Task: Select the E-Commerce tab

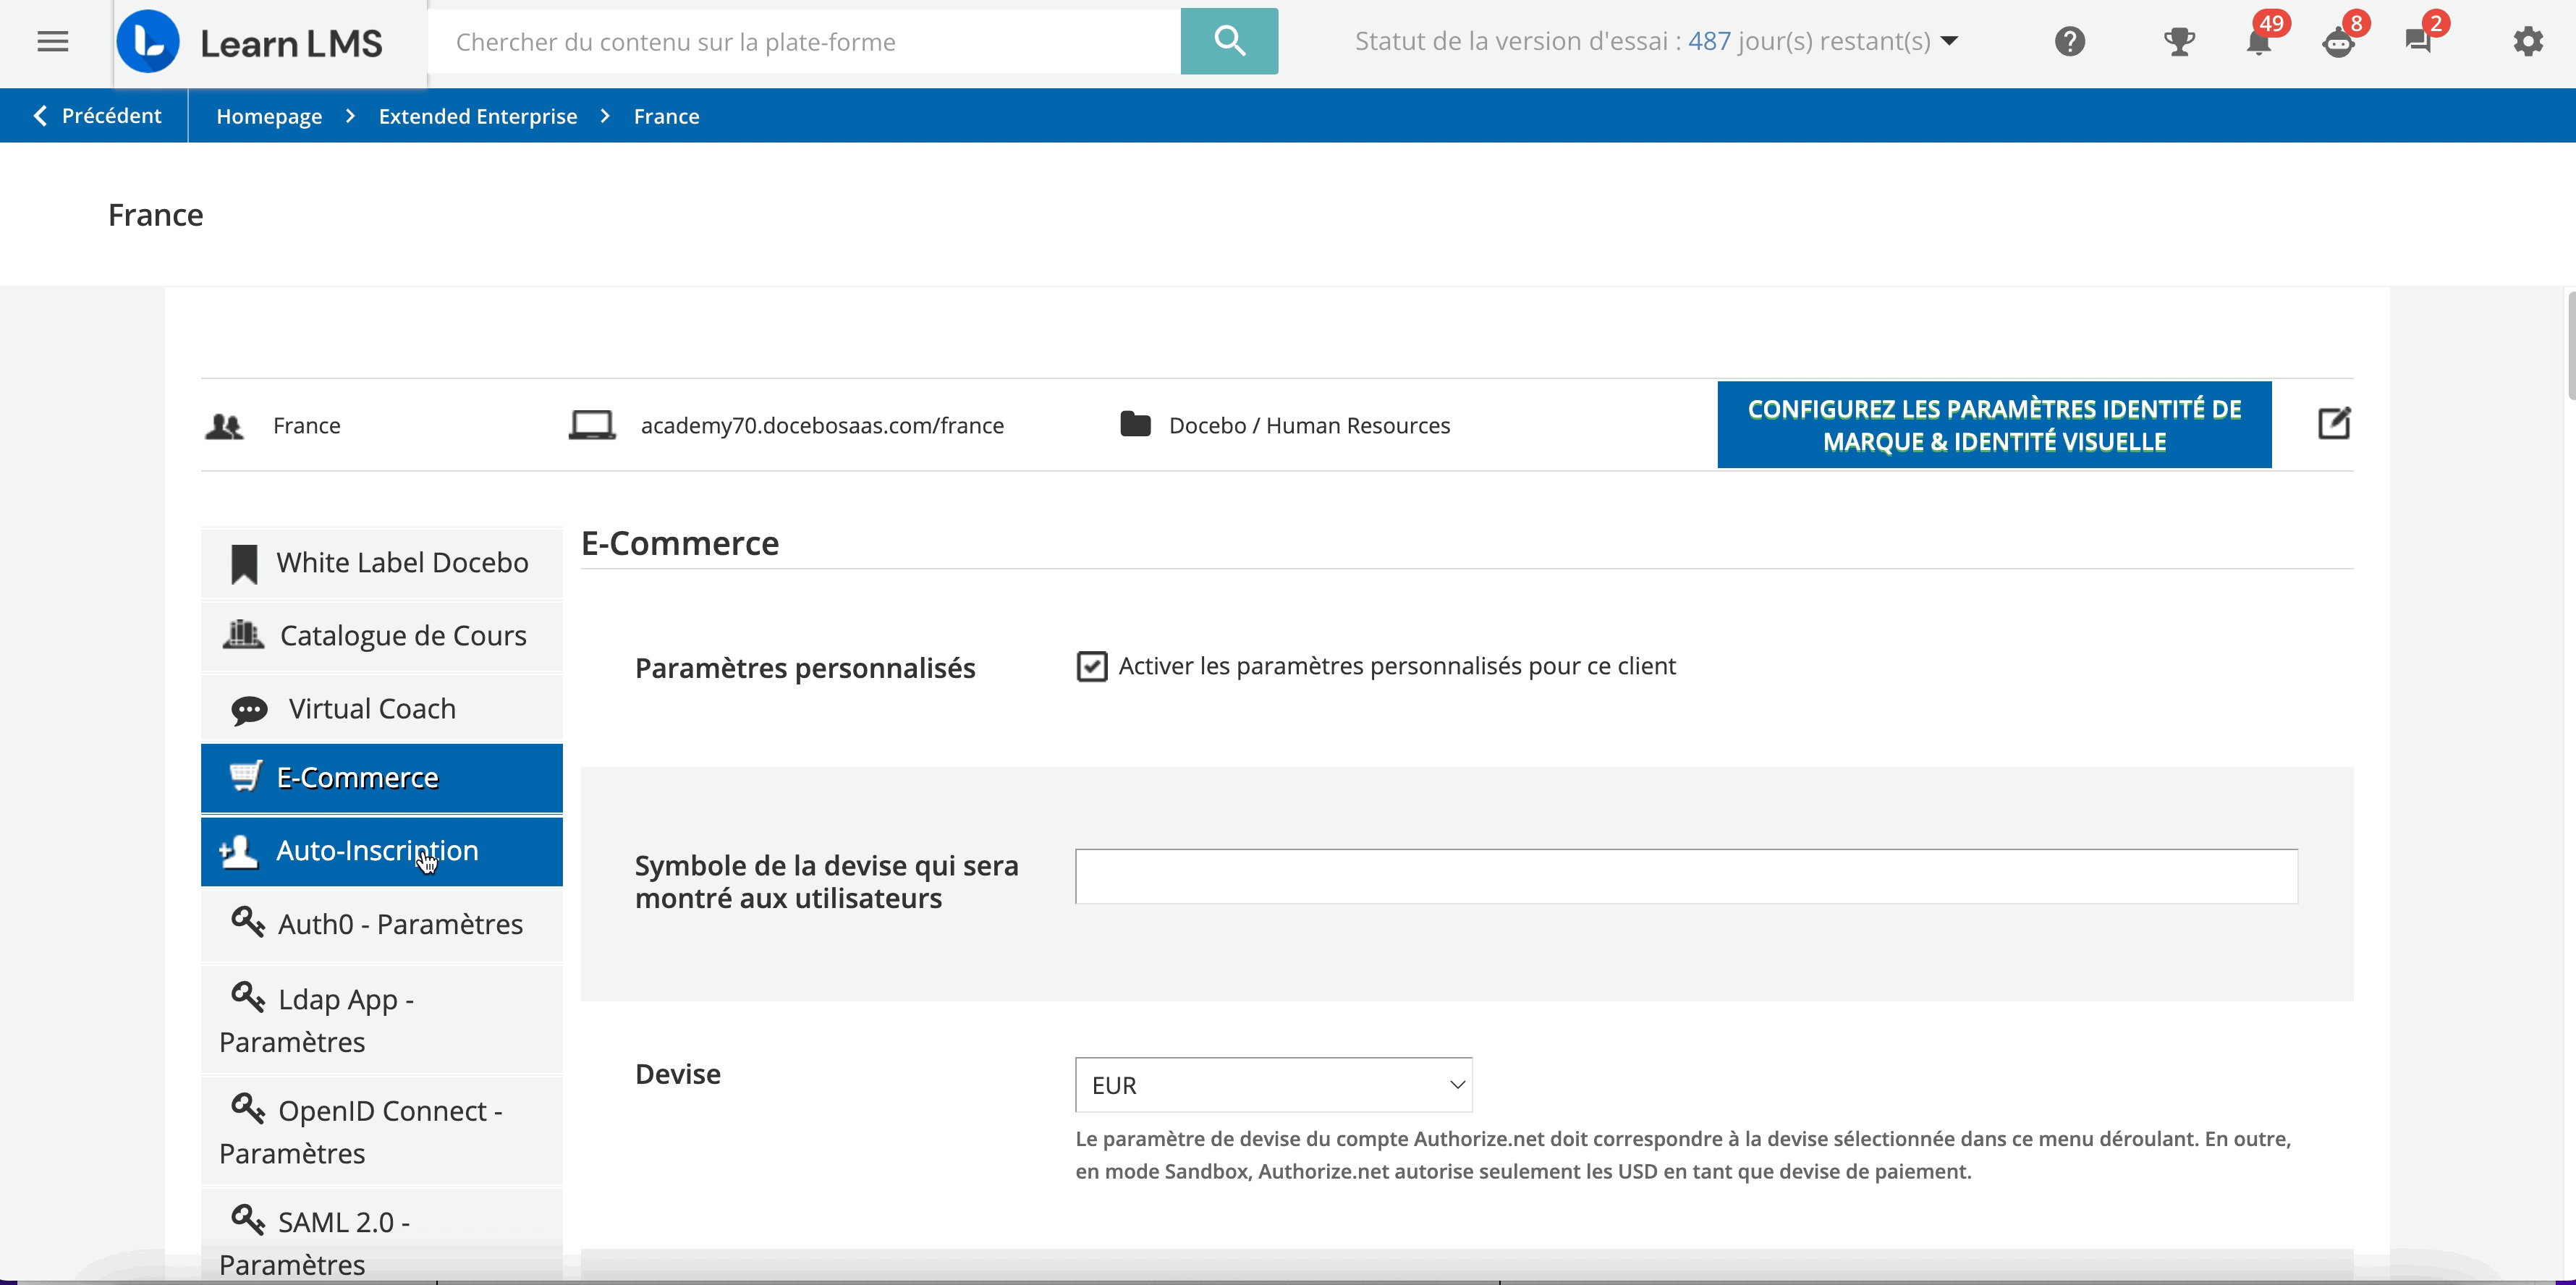Action: pos(381,778)
